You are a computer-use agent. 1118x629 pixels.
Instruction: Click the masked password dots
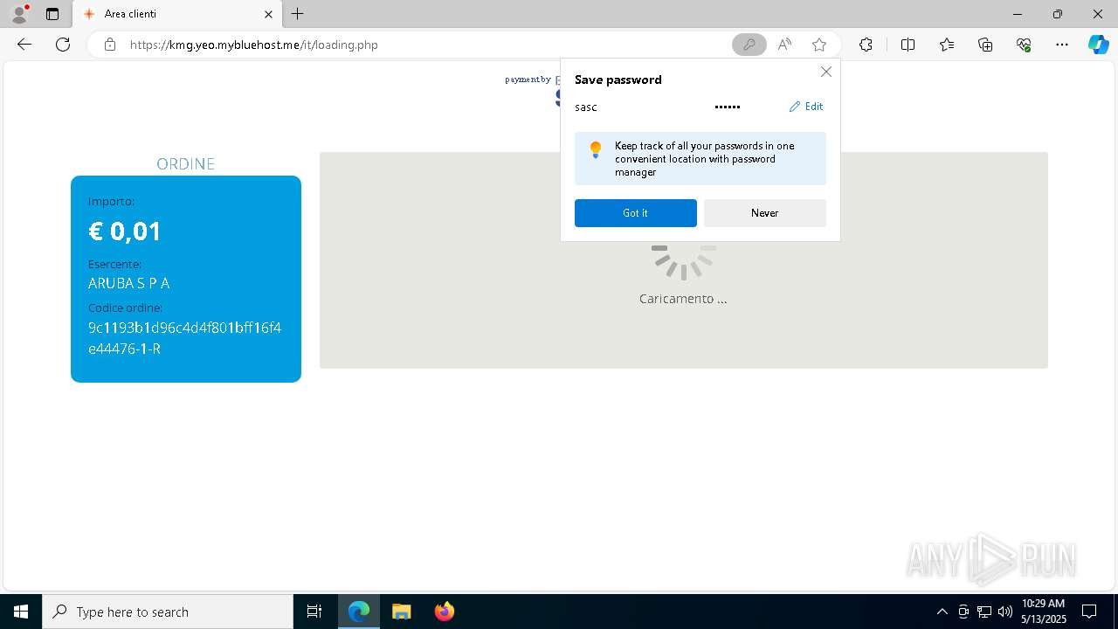[728, 107]
